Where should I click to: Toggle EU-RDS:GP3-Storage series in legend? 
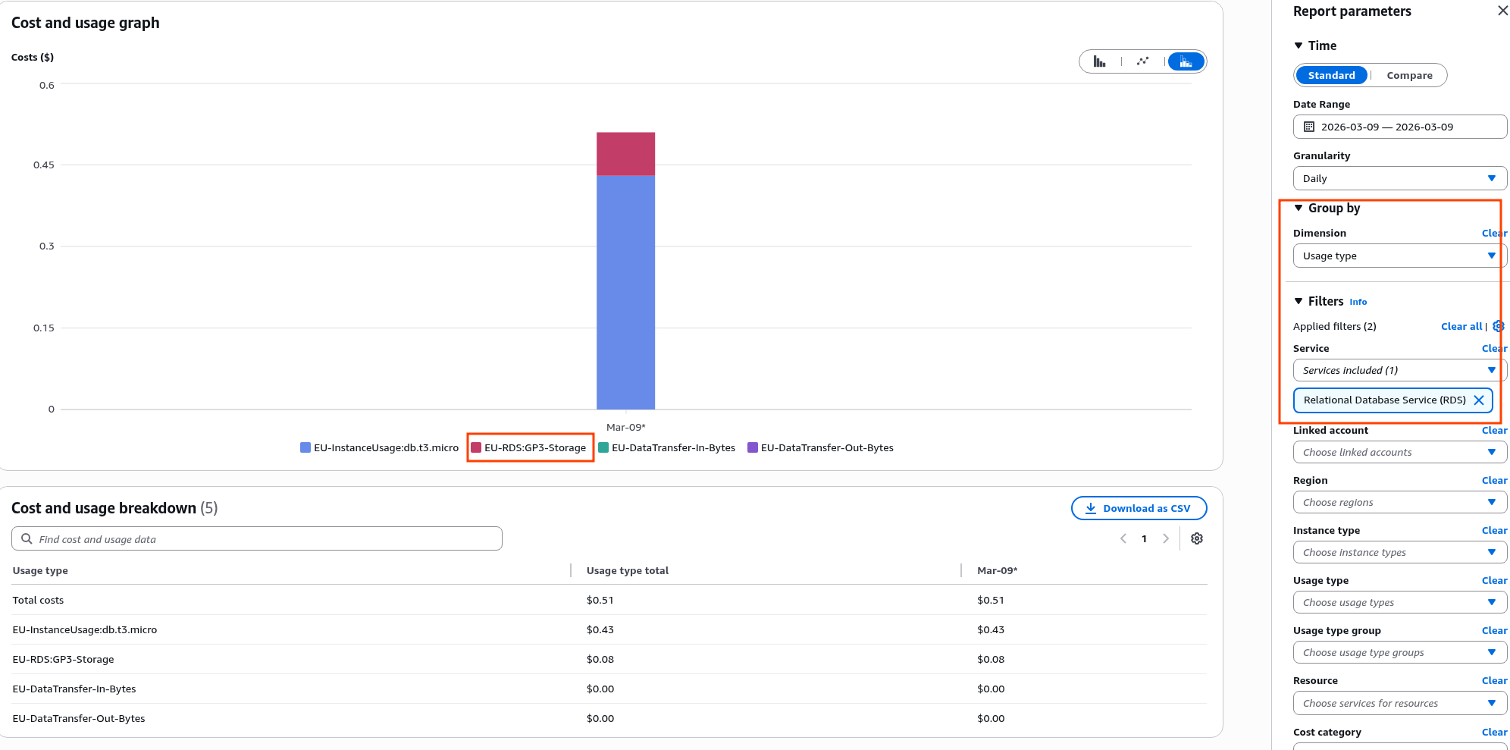[x=530, y=447]
